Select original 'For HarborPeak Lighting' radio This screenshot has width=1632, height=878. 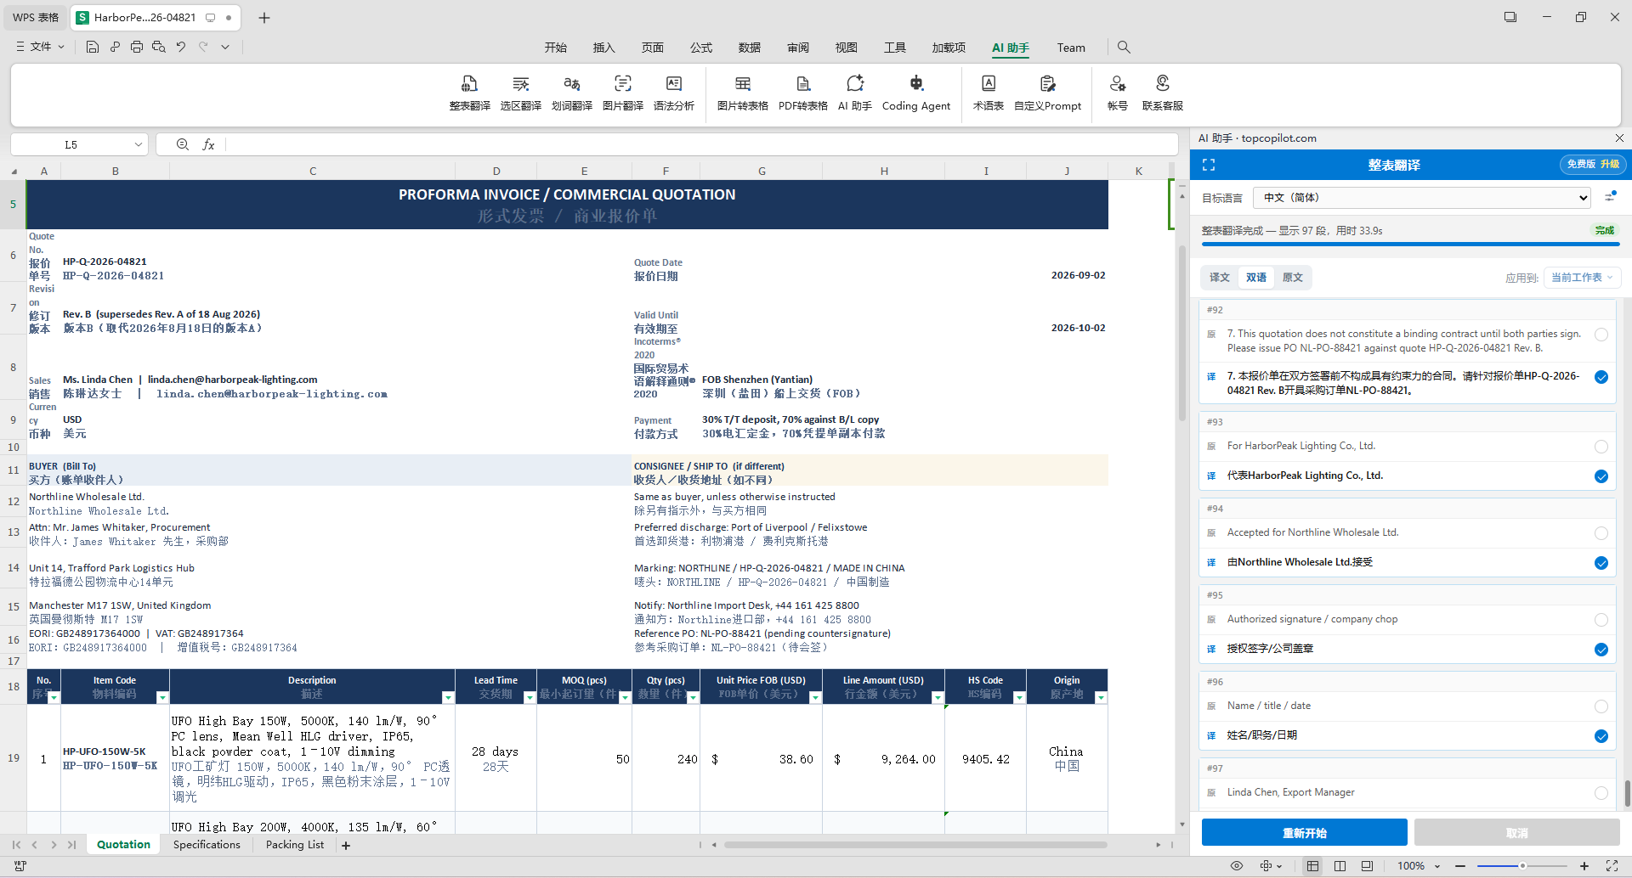click(1601, 447)
